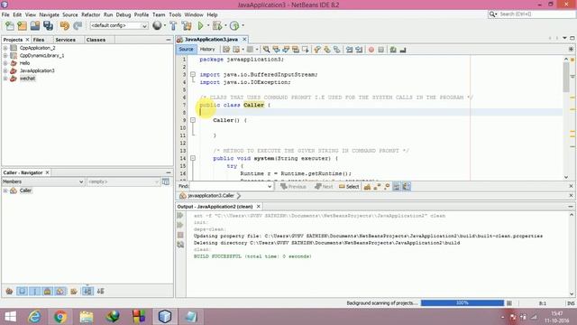Viewport: 577px width, 325px height.
Task: Shift Line Right editor icon
Action: 359,50
